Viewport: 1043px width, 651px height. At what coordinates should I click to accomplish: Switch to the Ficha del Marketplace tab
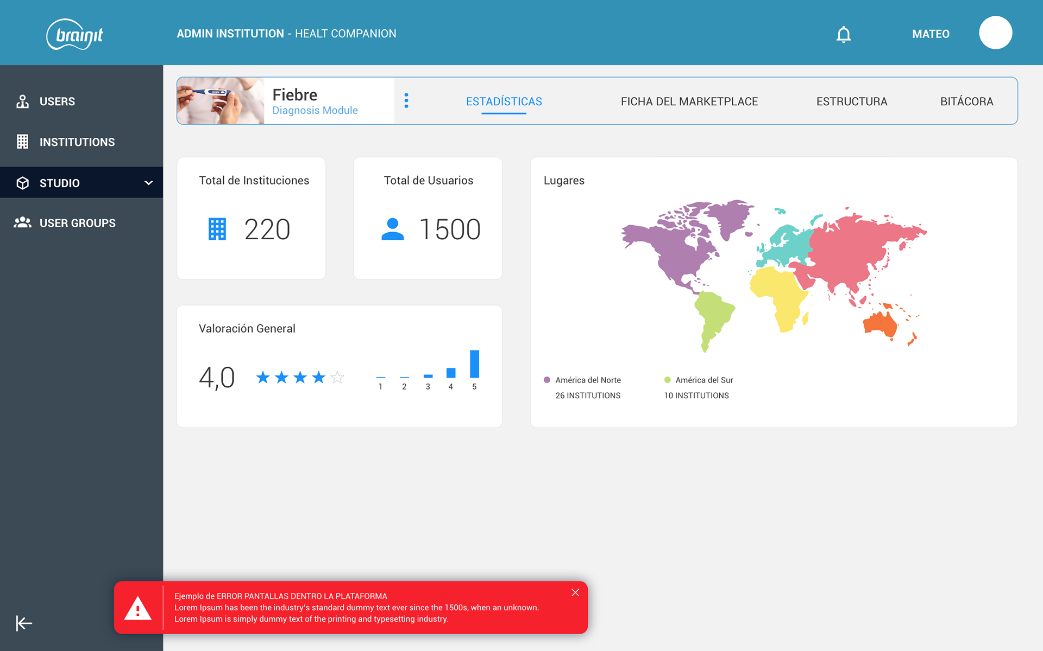coord(689,101)
